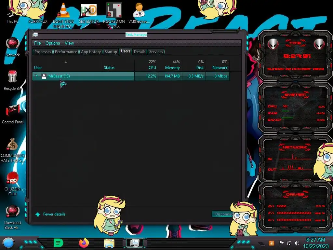Click the Fewer details link
This screenshot has width=333, height=250.
pyautogui.click(x=54, y=214)
